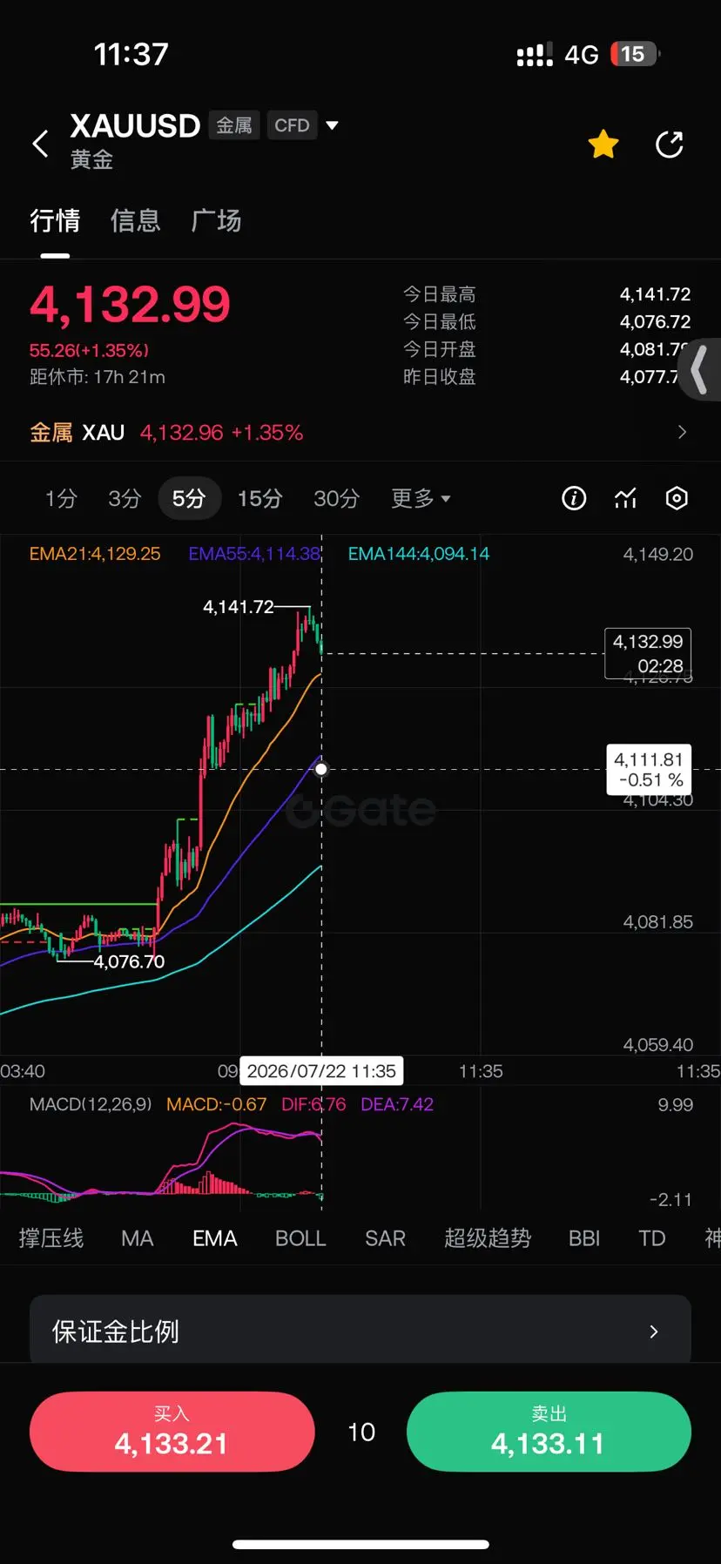The width and height of the screenshot is (721, 1564).
Task: Tap the 4,076.70 chart low label
Action: click(x=129, y=961)
